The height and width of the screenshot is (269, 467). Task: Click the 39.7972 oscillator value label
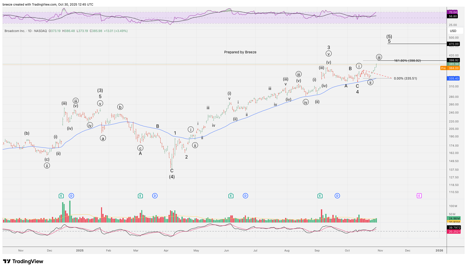tap(454, 228)
